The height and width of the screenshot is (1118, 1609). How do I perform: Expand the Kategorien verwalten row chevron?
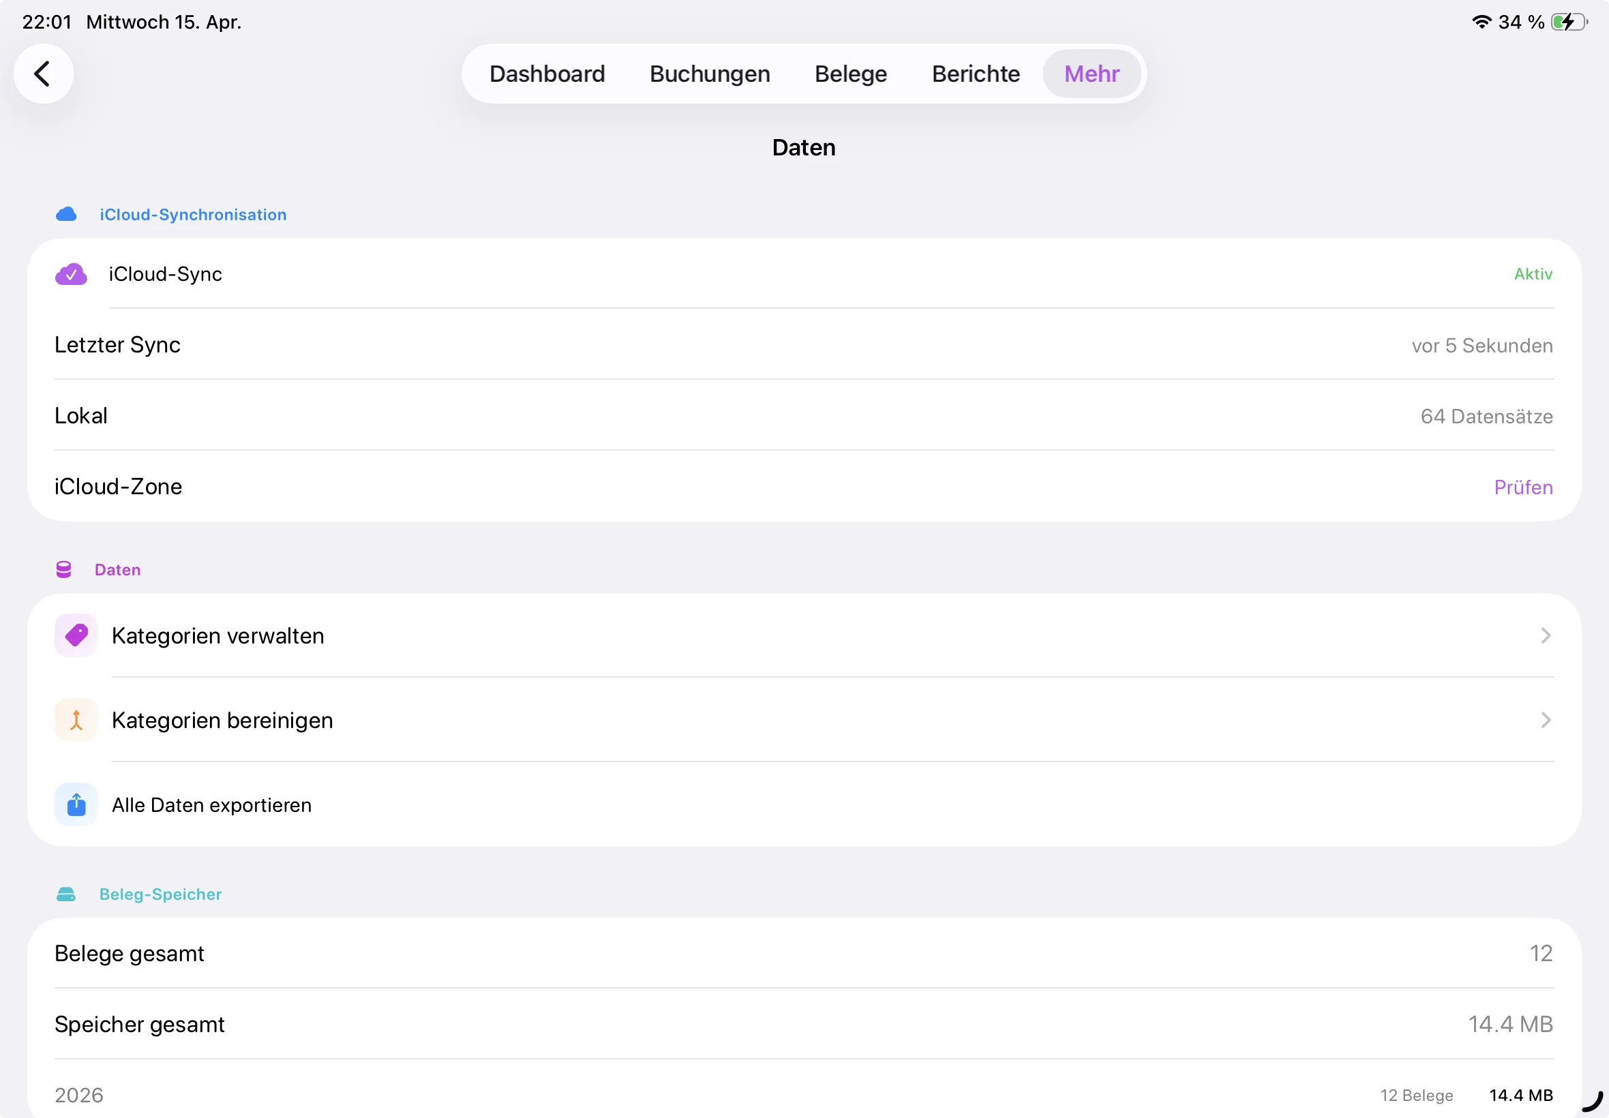click(1546, 635)
